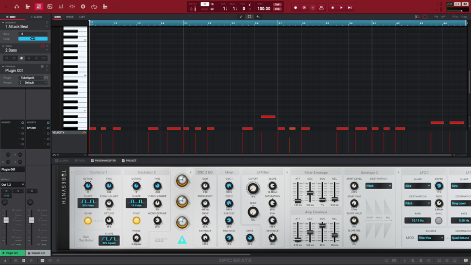Open the Sampler record-disc icon
The width and height of the screenshot is (471, 265).
pyautogui.click(x=83, y=7)
